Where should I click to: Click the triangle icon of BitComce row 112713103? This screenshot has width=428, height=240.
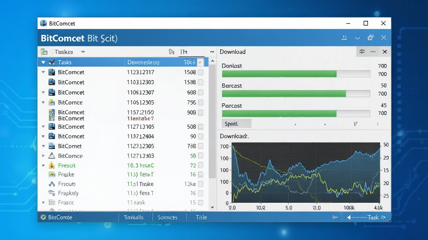[52, 156]
